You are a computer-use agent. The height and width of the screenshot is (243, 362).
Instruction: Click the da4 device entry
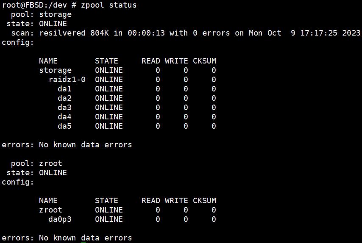64,117
